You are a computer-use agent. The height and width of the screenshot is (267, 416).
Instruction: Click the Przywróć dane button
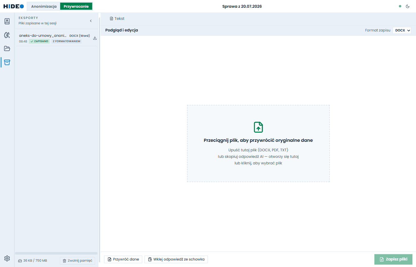(x=123, y=259)
